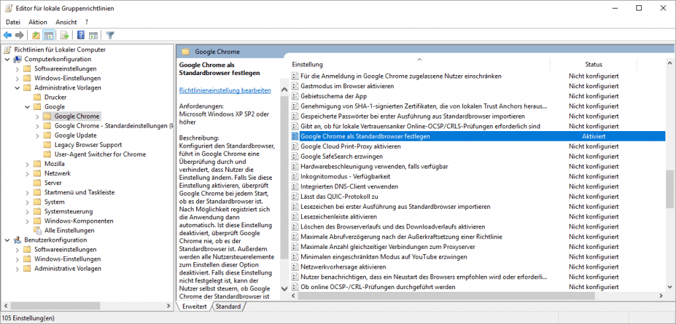
Task: Expand the Windows-Komponenten tree node
Action: coord(27,221)
